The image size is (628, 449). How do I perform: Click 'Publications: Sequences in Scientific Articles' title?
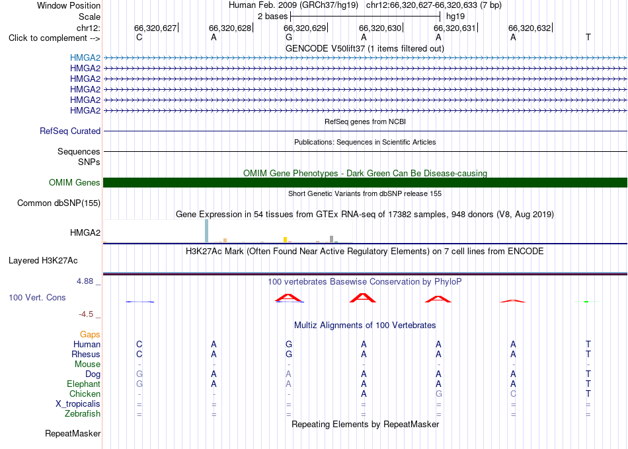pyautogui.click(x=365, y=142)
